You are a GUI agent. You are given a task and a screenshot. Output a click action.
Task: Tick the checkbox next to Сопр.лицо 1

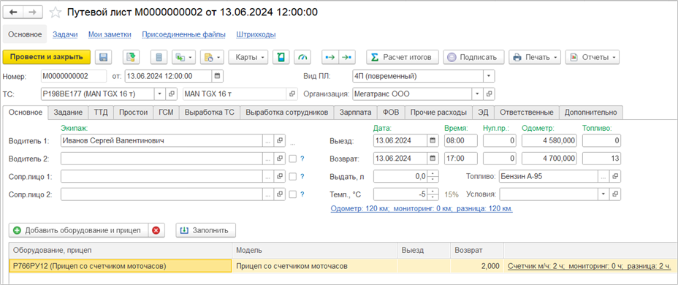click(293, 176)
